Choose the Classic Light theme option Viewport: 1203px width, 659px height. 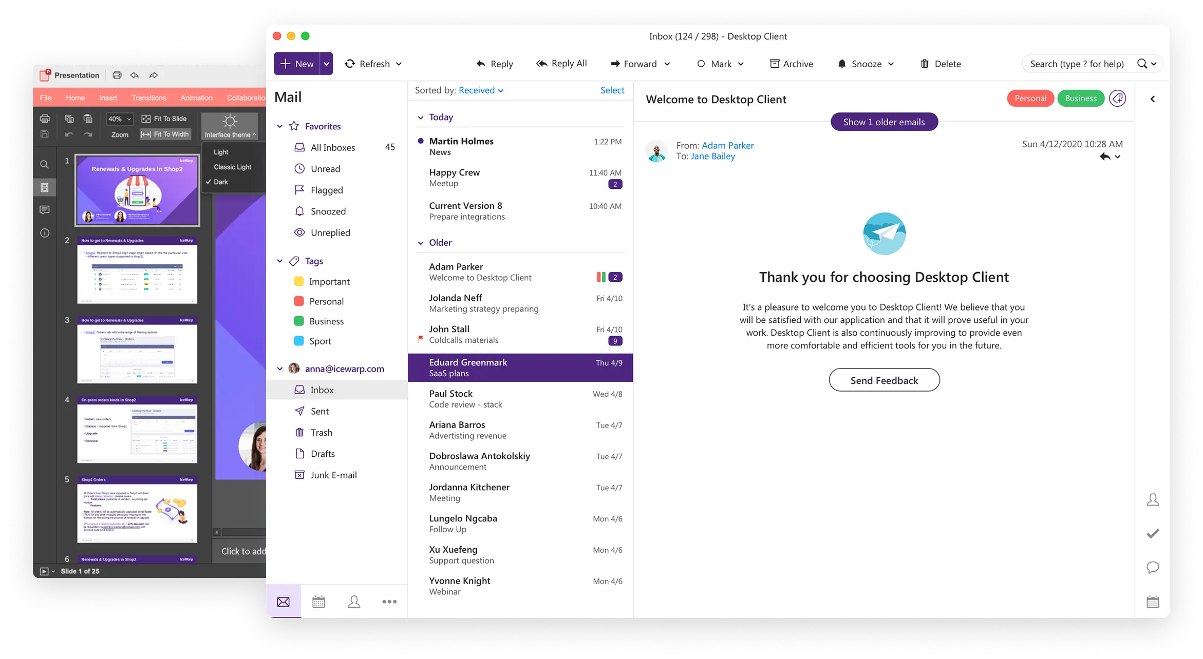tap(232, 167)
